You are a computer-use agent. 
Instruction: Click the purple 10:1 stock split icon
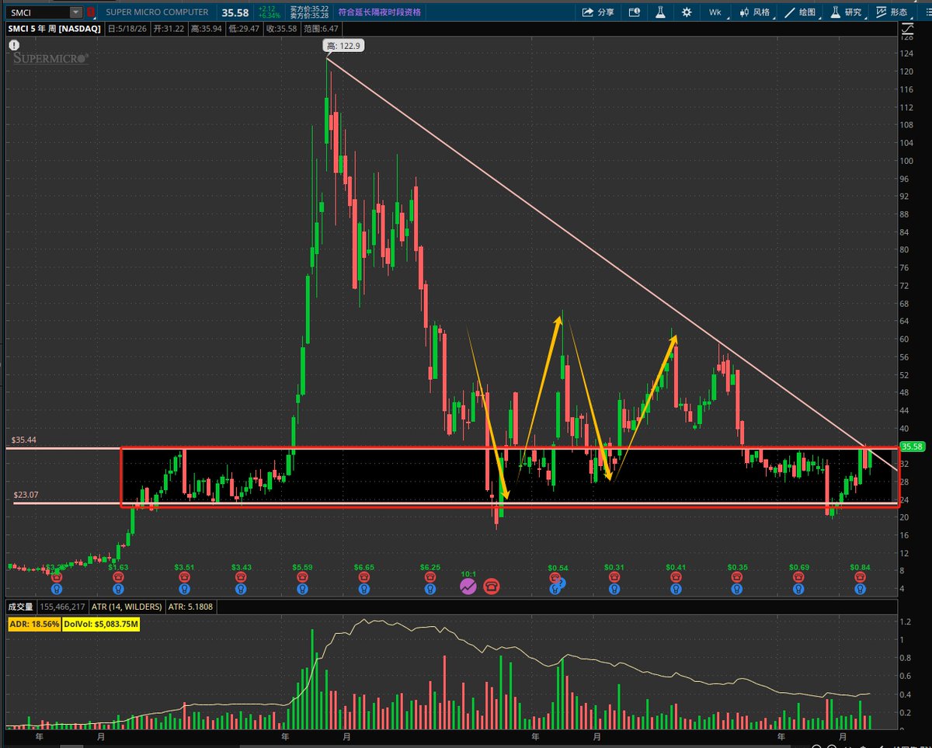coord(468,586)
